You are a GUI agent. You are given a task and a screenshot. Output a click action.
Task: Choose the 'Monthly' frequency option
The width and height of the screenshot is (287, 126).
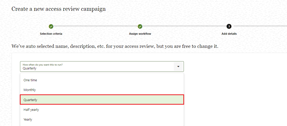pyautogui.click(x=102, y=90)
